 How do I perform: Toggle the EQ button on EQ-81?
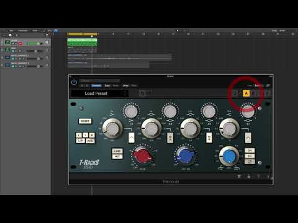click(250, 156)
